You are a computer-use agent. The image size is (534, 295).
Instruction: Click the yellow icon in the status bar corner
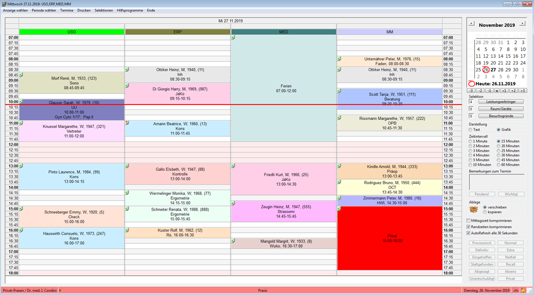tap(523, 290)
